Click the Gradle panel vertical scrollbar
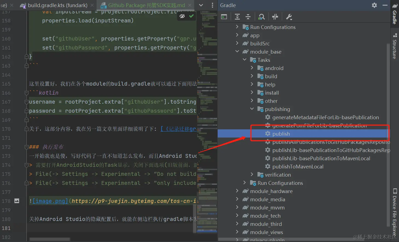399x242 pixels. click(388, 135)
